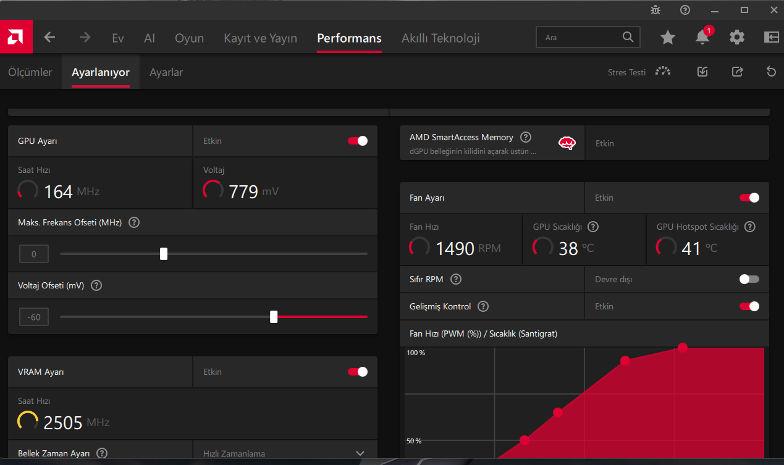The height and width of the screenshot is (465, 784).
Task: Open the help question mark in title bar
Action: pyautogui.click(x=685, y=10)
